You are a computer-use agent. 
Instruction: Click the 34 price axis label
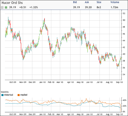coord(124,75)
